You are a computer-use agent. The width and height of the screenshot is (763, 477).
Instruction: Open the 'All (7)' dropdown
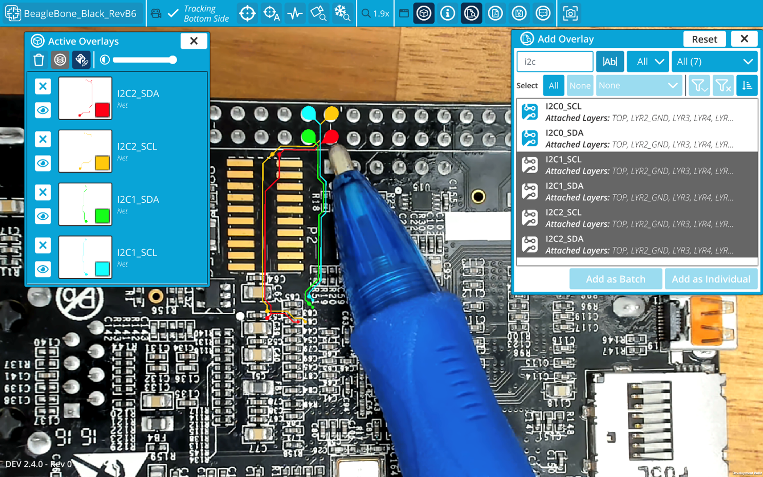tap(714, 62)
